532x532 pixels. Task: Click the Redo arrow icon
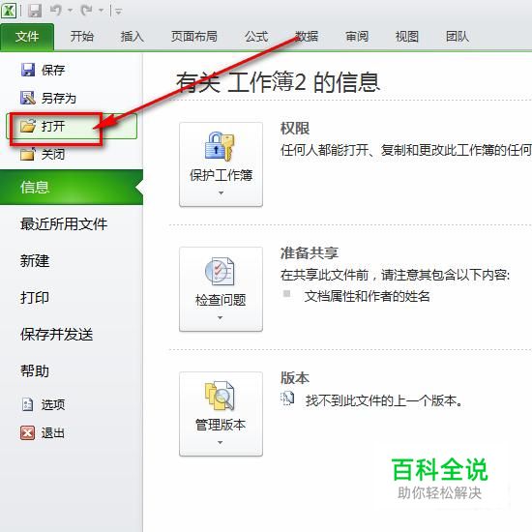[87, 11]
